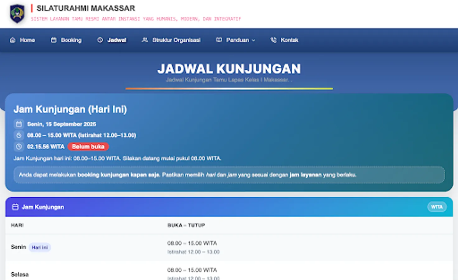458x280 pixels.
Task: Expand the Panduan dropdown chevron
Action: click(254, 40)
